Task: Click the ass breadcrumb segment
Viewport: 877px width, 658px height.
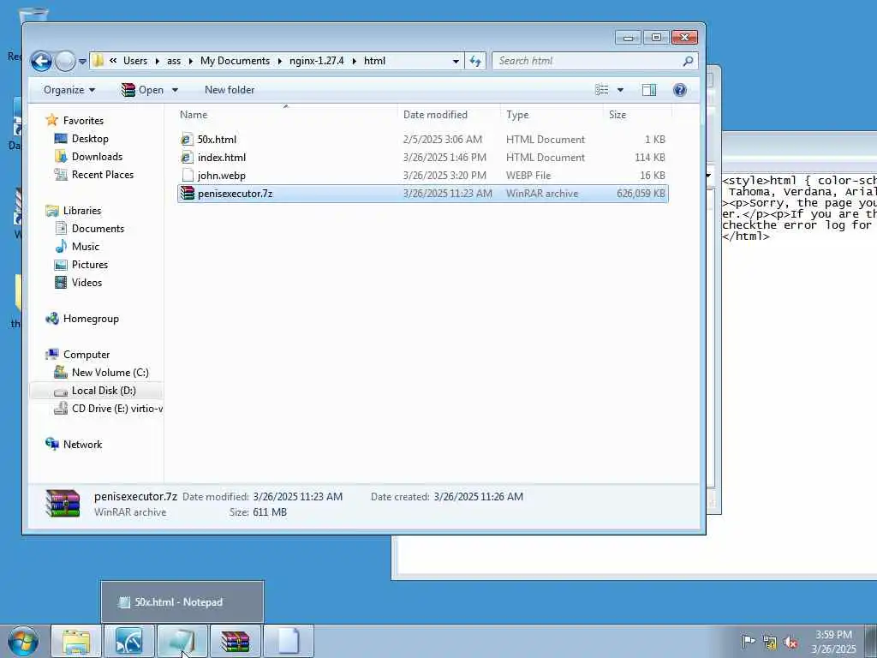Action: [174, 61]
